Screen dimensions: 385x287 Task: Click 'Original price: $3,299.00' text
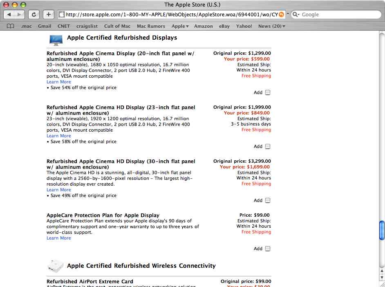[x=242, y=161]
